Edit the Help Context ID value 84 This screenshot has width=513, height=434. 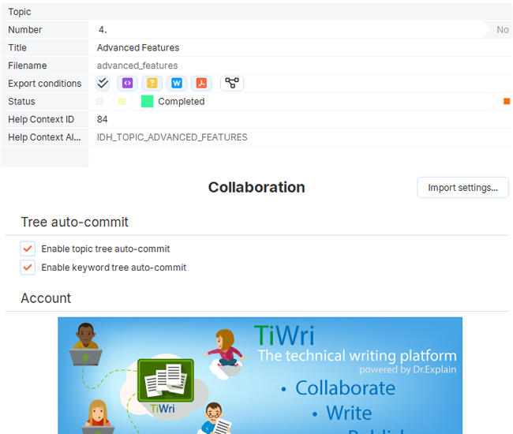(x=300, y=119)
